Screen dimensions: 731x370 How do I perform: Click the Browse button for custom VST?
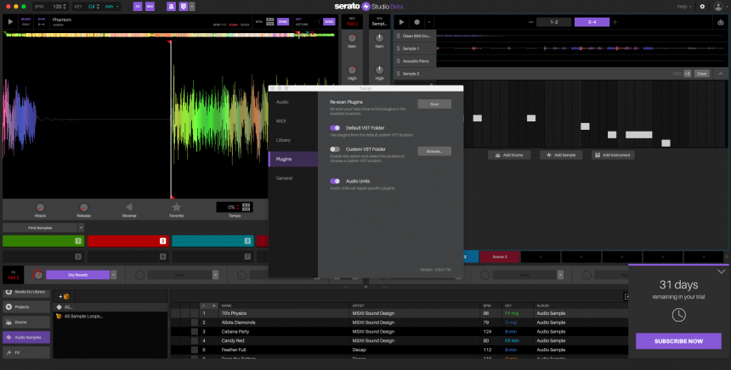pyautogui.click(x=433, y=151)
